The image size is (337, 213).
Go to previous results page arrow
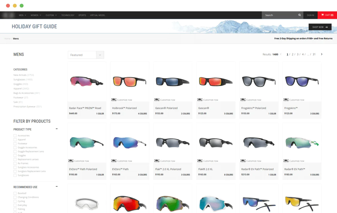click(281, 54)
